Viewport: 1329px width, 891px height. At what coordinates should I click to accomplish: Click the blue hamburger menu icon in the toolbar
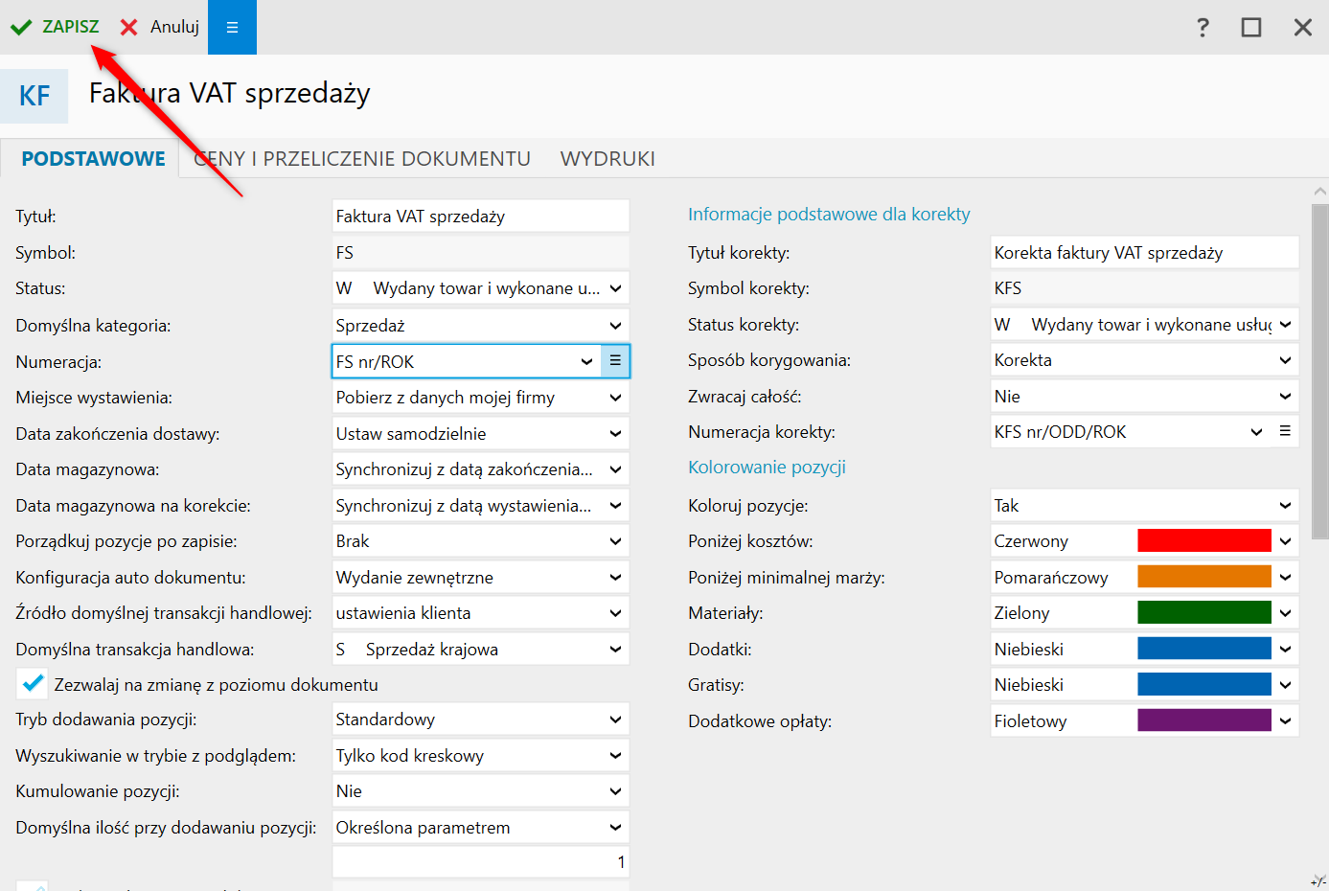point(232,27)
